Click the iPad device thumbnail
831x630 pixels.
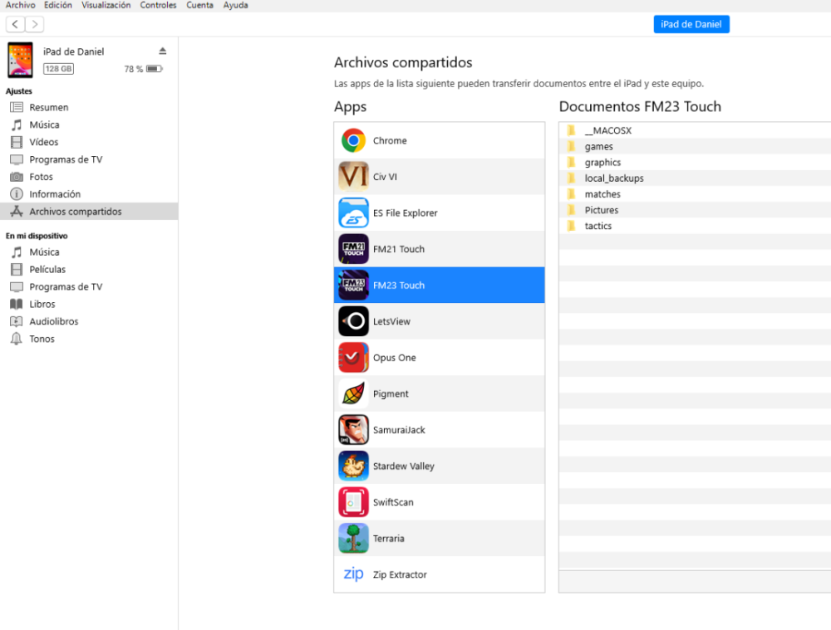coord(20,60)
